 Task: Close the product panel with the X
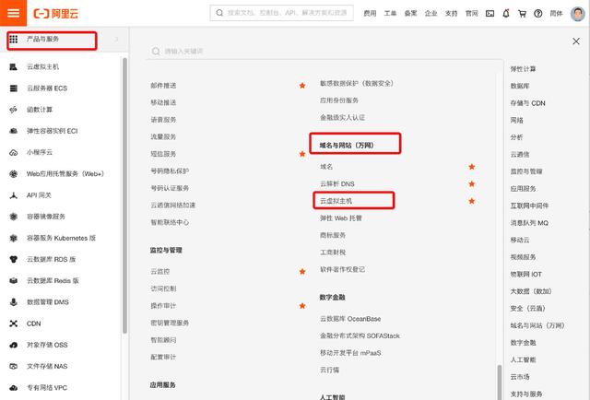[x=576, y=41]
